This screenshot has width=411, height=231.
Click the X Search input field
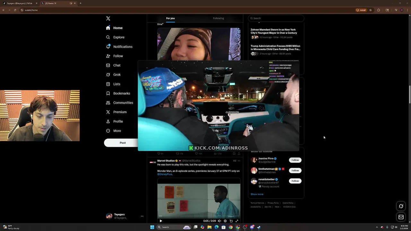[x=276, y=18]
